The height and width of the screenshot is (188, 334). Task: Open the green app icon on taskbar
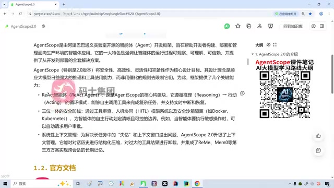click(143, 183)
